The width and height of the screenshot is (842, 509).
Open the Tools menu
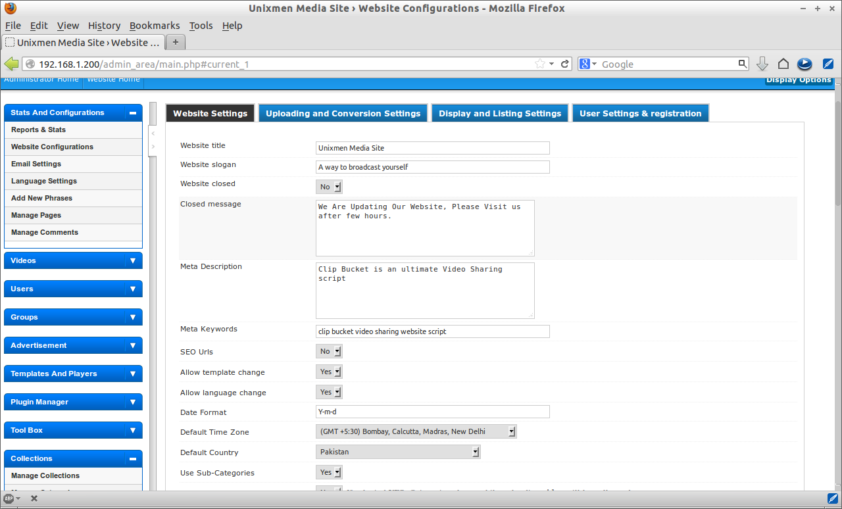pyautogui.click(x=201, y=26)
